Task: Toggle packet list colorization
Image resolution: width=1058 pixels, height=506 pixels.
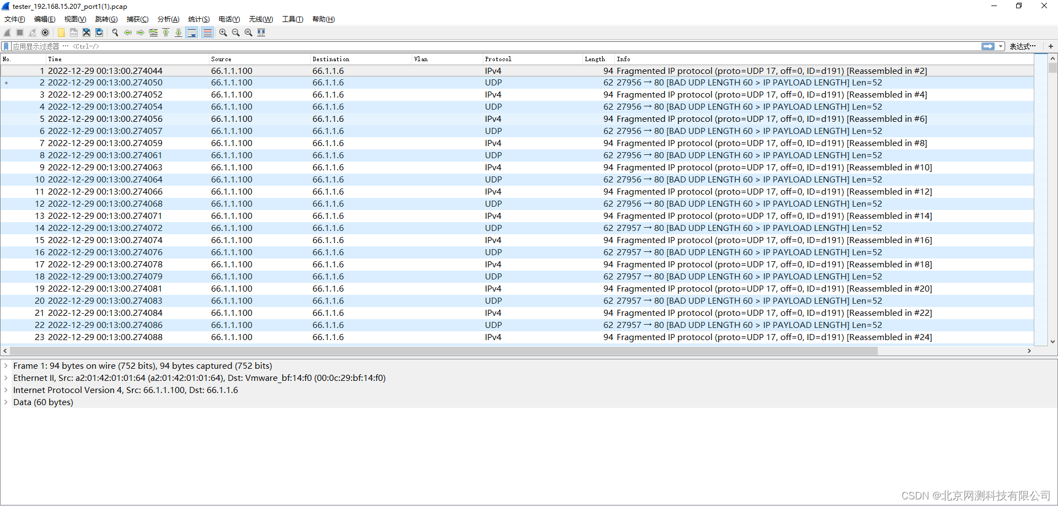Action: 207,33
